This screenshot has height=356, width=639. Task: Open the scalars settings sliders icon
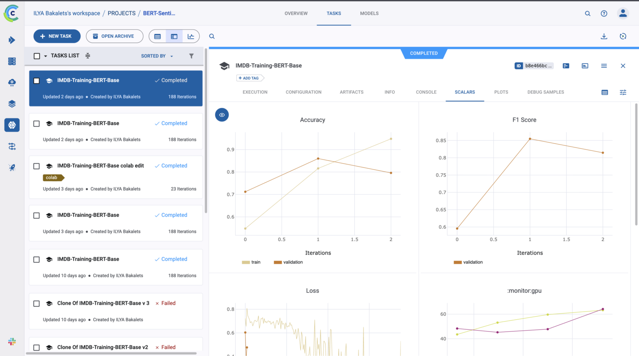coord(623,92)
